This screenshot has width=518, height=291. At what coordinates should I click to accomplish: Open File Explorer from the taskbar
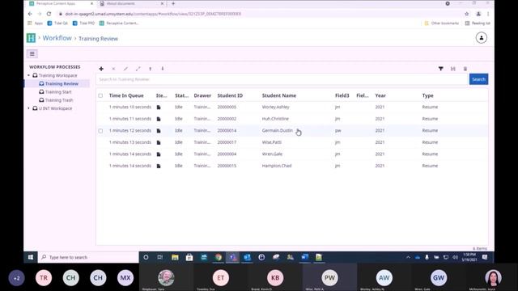(x=175, y=257)
